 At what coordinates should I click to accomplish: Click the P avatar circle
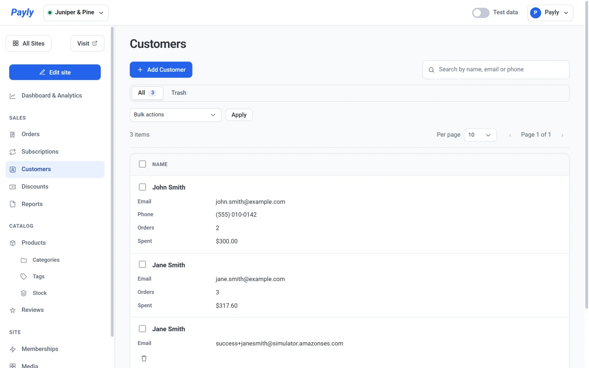click(536, 13)
